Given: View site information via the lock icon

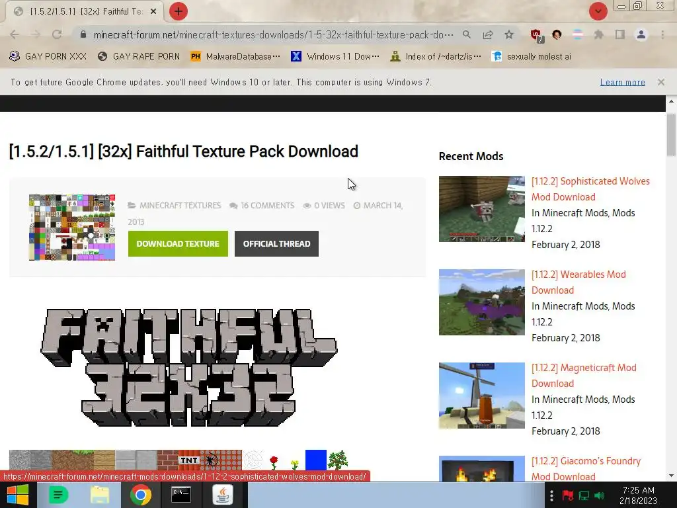Looking at the screenshot, I should coord(83,34).
